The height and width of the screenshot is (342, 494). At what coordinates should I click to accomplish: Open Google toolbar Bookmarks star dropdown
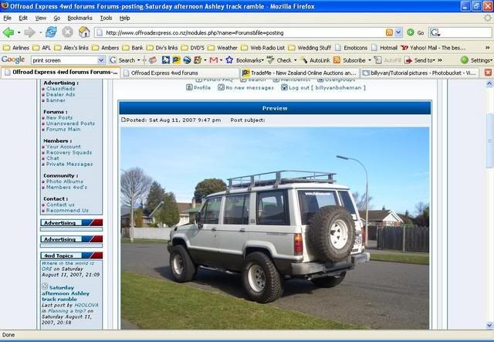(245, 60)
